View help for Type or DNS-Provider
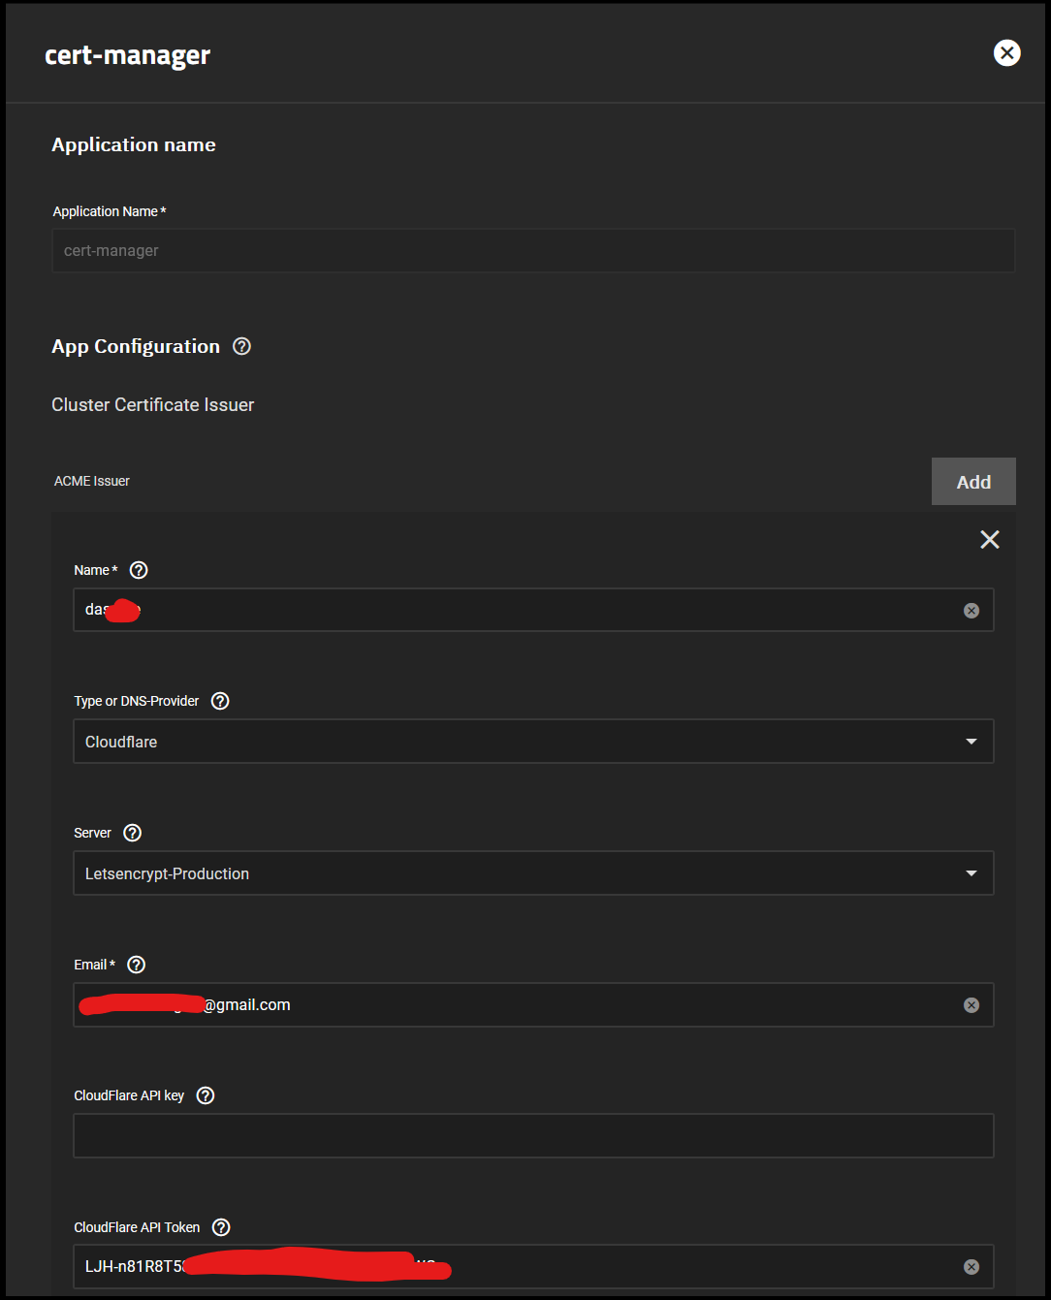This screenshot has width=1051, height=1300. coord(219,700)
